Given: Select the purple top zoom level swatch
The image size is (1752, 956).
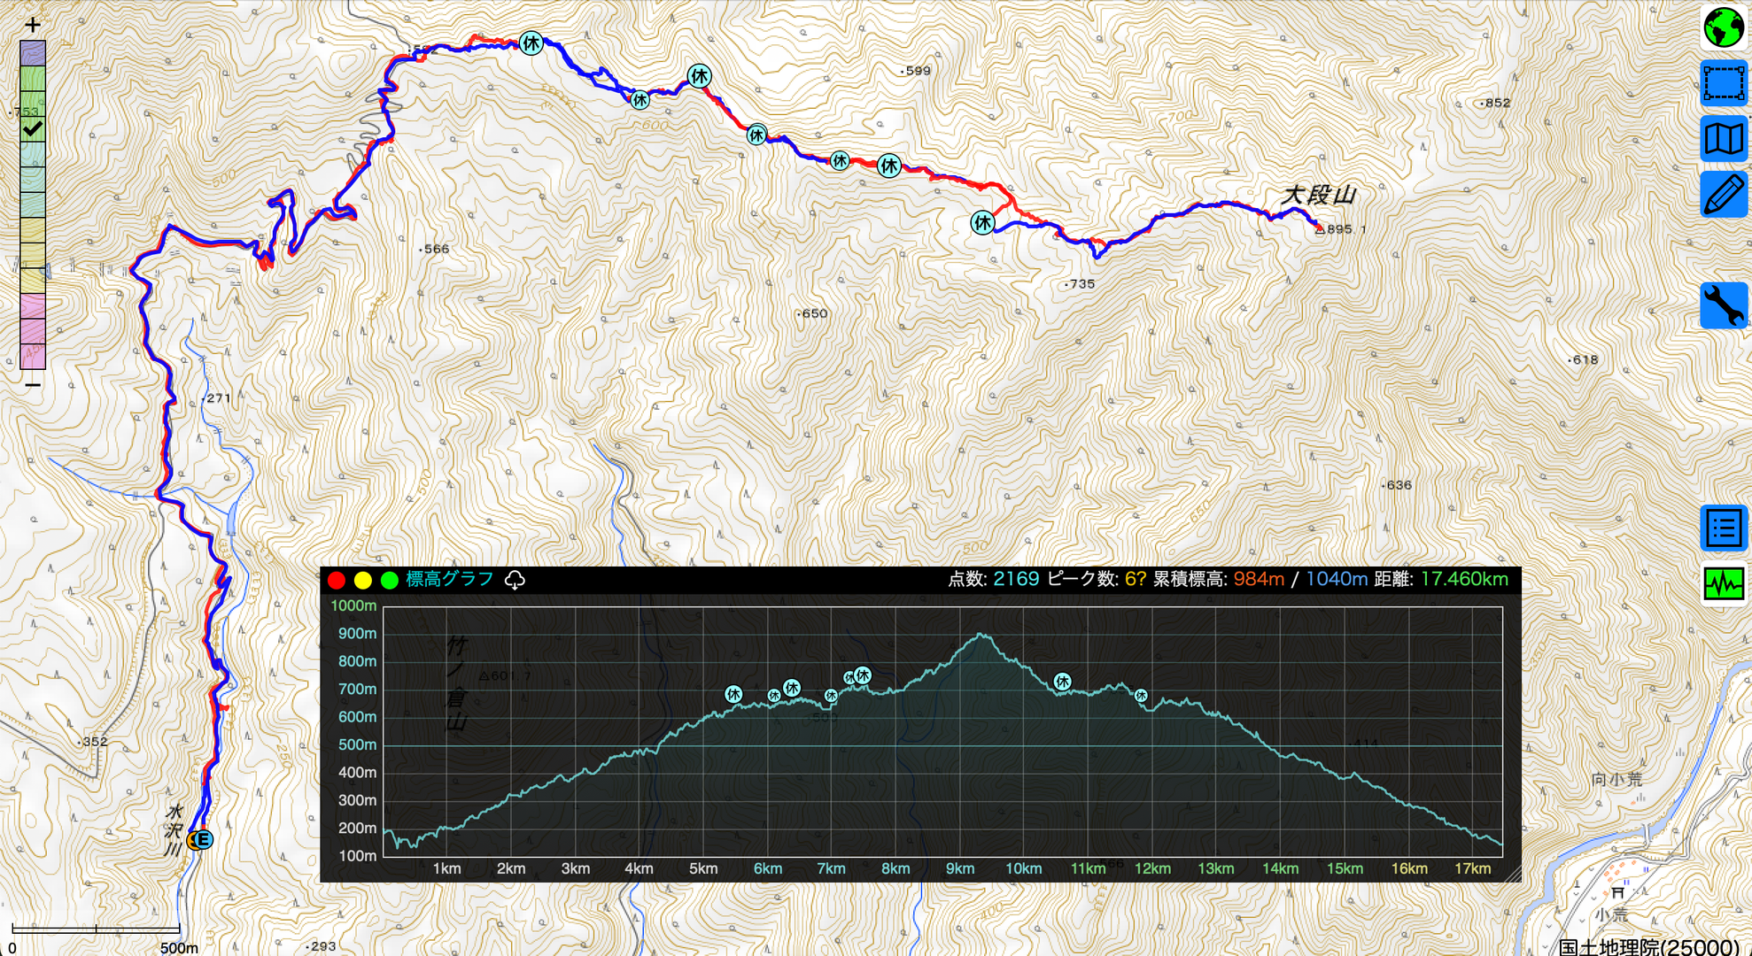Looking at the screenshot, I should pyautogui.click(x=33, y=53).
